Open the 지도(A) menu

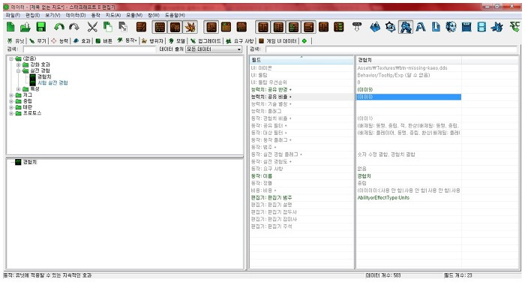point(113,15)
